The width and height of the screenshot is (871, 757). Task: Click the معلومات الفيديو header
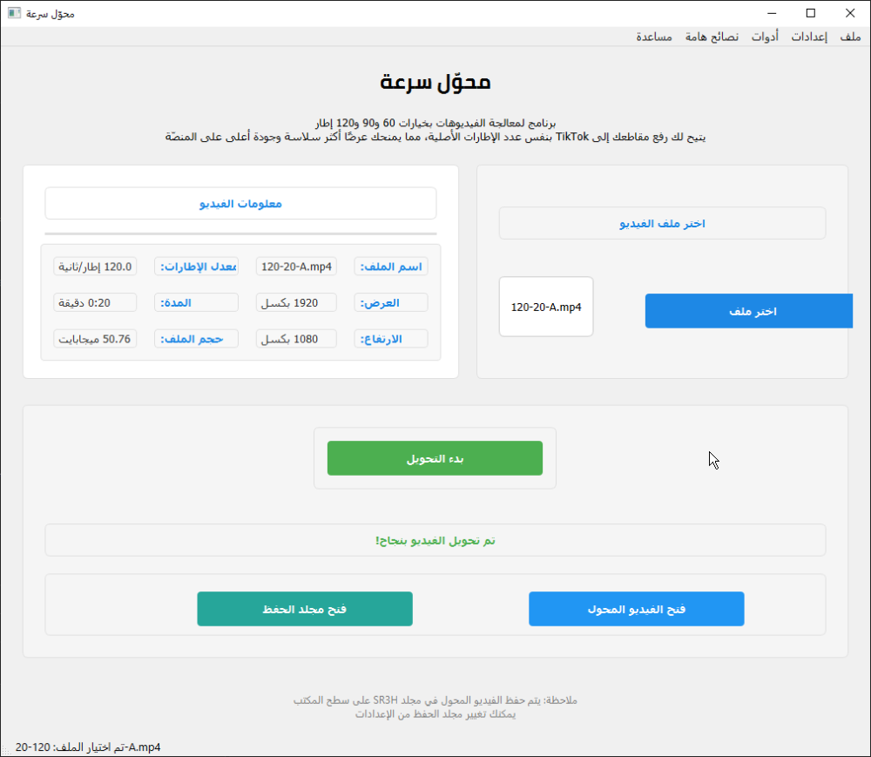pos(240,204)
